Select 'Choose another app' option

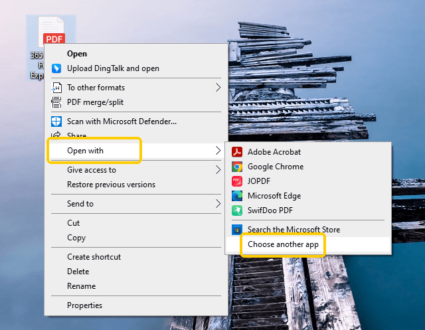(x=283, y=244)
